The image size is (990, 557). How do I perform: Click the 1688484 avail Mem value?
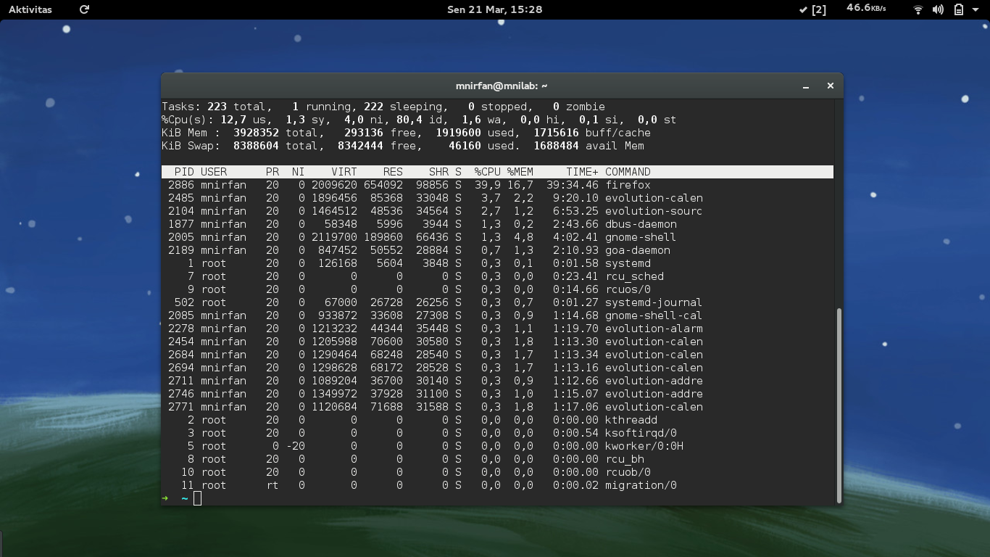tap(557, 146)
